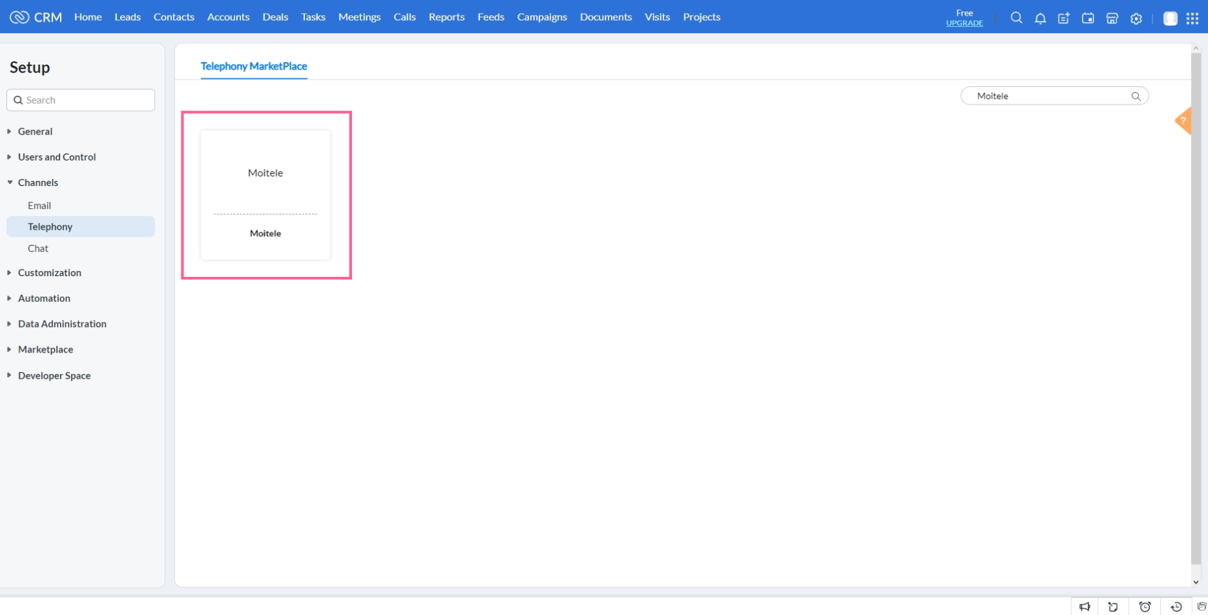Select Telephony under Channels
This screenshot has height=615, width=1208.
coord(81,227)
